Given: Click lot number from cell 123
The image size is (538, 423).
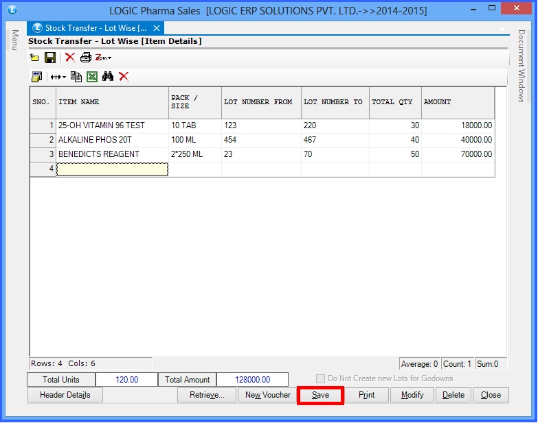Looking at the screenshot, I should pos(262,125).
